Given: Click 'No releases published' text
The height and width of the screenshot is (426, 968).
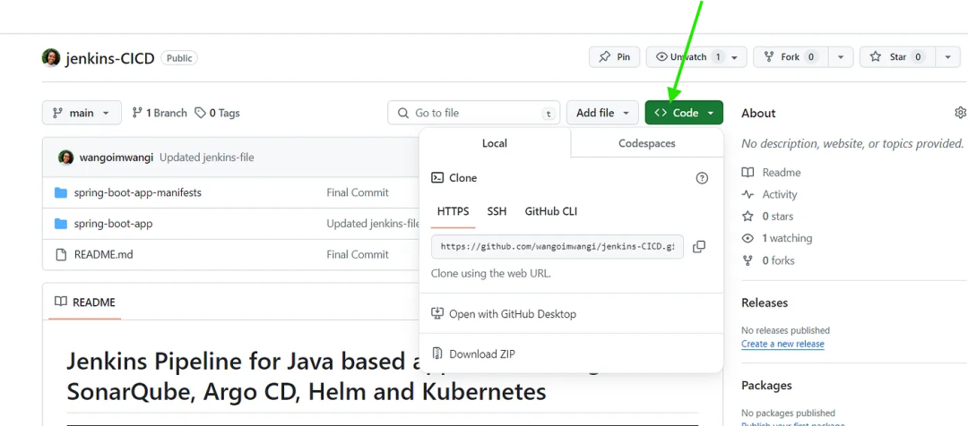Looking at the screenshot, I should click(x=786, y=330).
